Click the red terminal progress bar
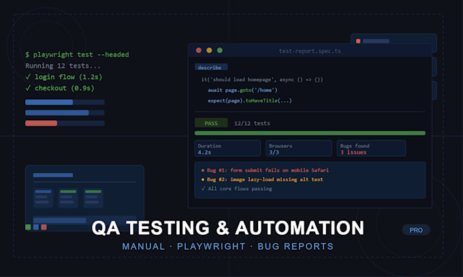463x277 pixels. coord(65,124)
